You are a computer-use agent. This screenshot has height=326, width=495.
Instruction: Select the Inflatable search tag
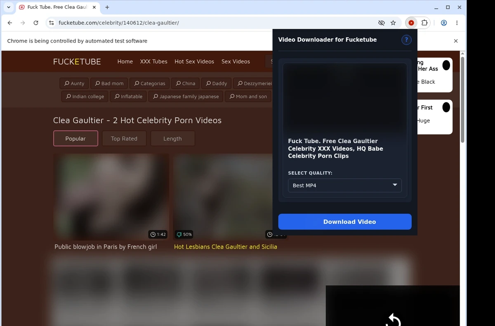coord(129,97)
